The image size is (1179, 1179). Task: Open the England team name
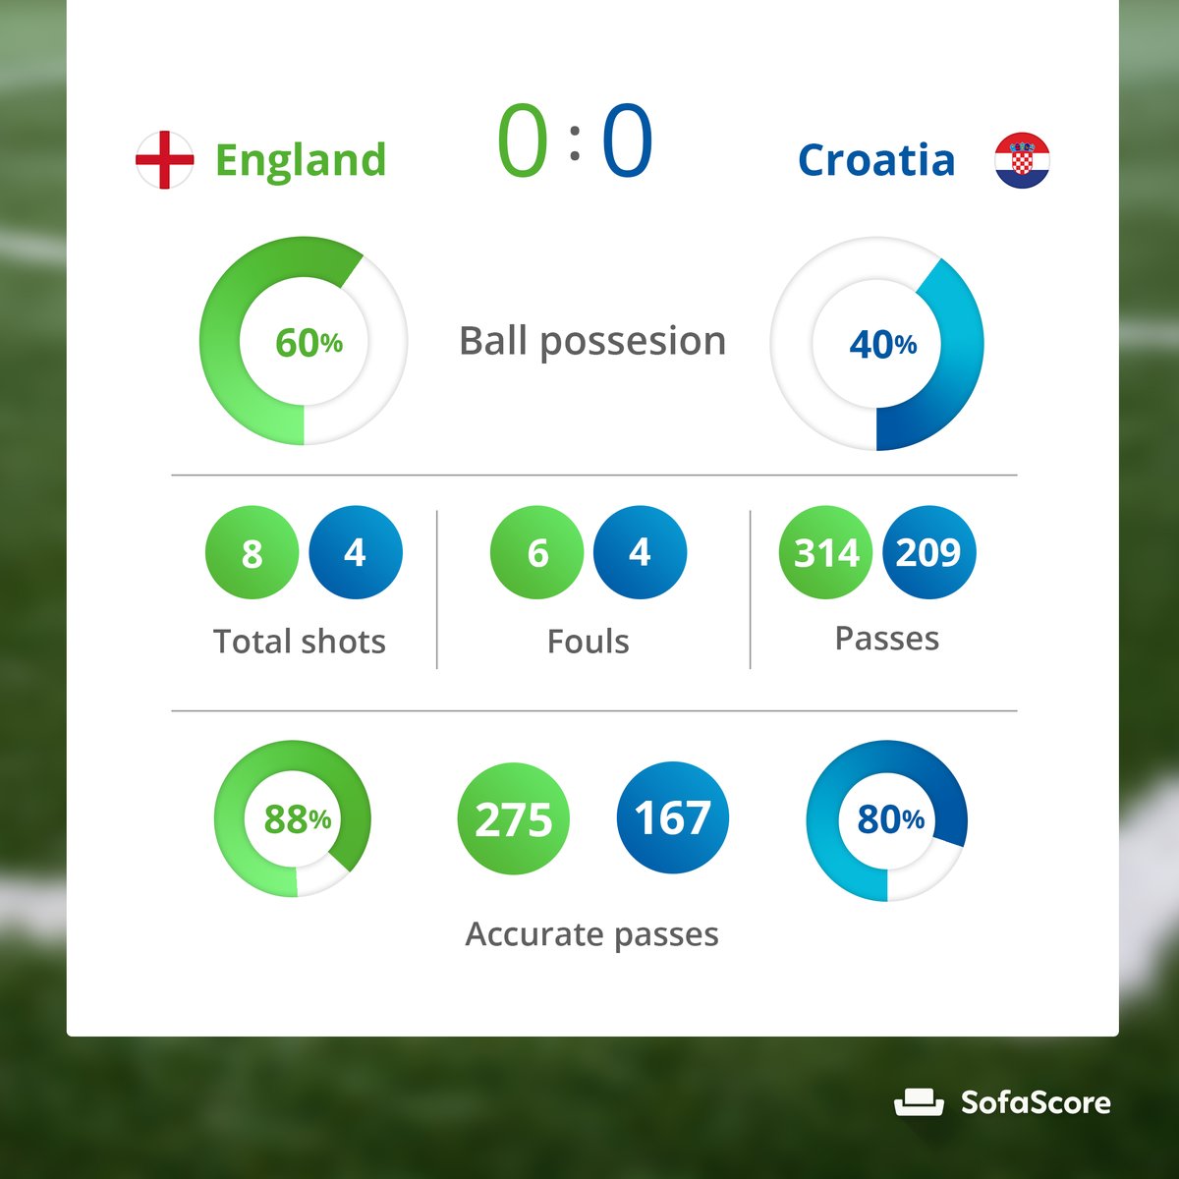coord(301,160)
